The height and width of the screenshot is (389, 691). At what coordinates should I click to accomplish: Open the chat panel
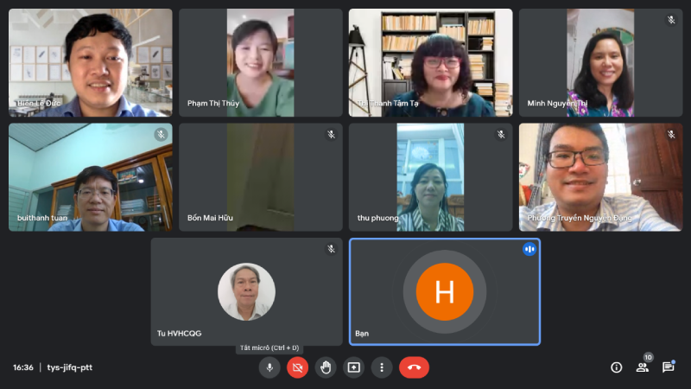click(668, 367)
